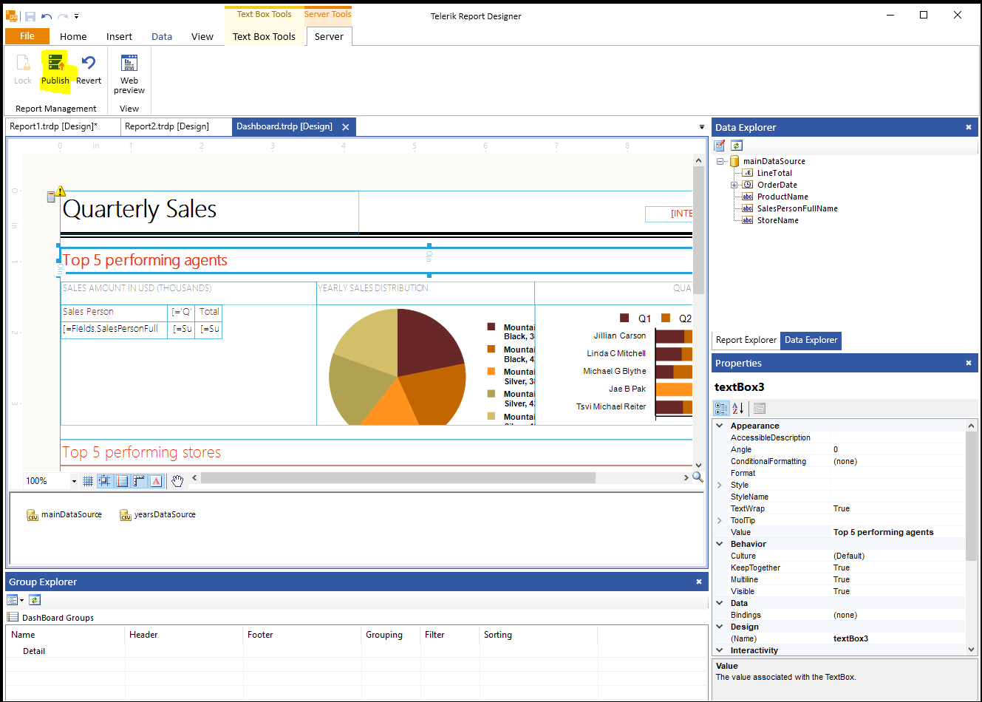The width and height of the screenshot is (982, 702).
Task: Switch to the Report Explorer tab
Action: click(x=746, y=340)
